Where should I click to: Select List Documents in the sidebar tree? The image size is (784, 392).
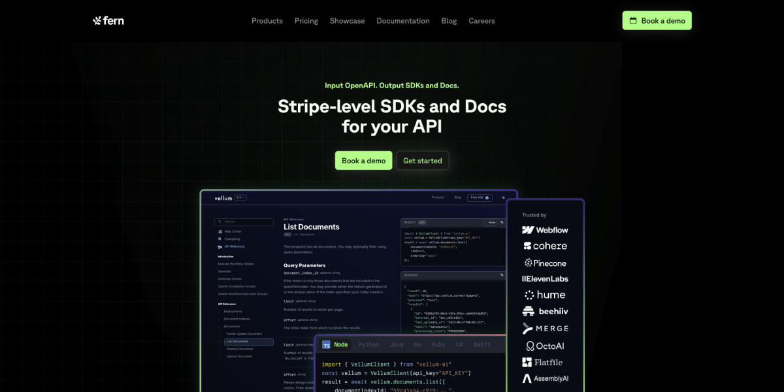point(248,342)
